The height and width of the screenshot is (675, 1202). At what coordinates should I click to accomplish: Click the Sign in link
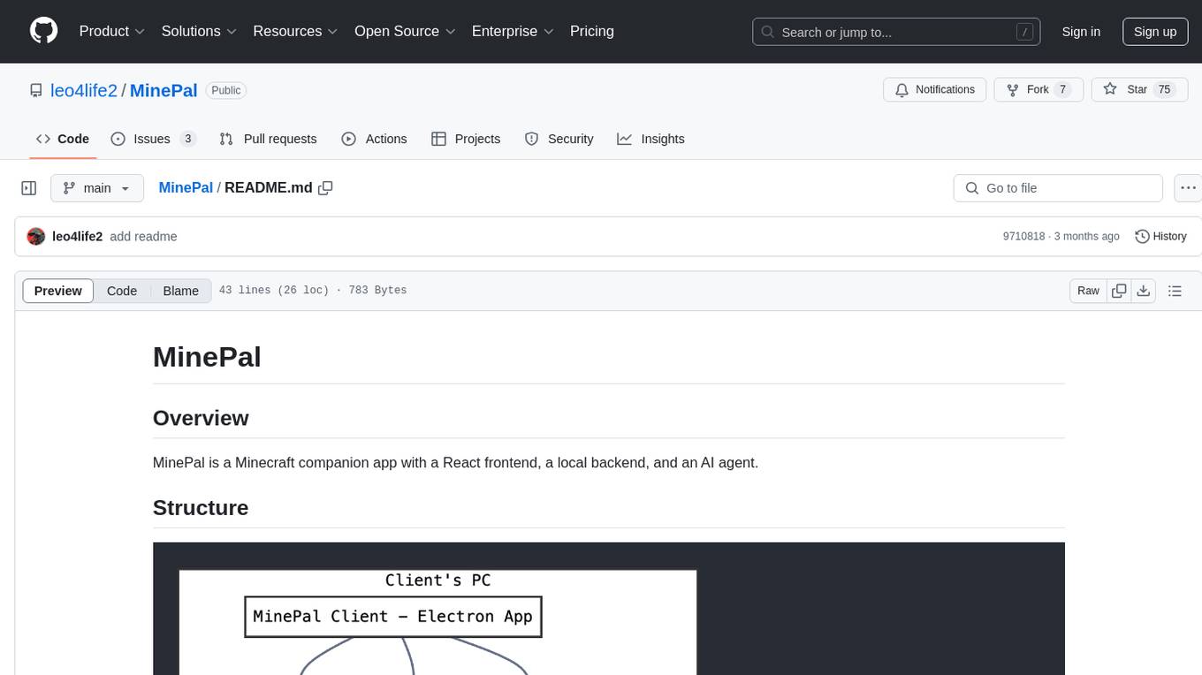pos(1081,32)
